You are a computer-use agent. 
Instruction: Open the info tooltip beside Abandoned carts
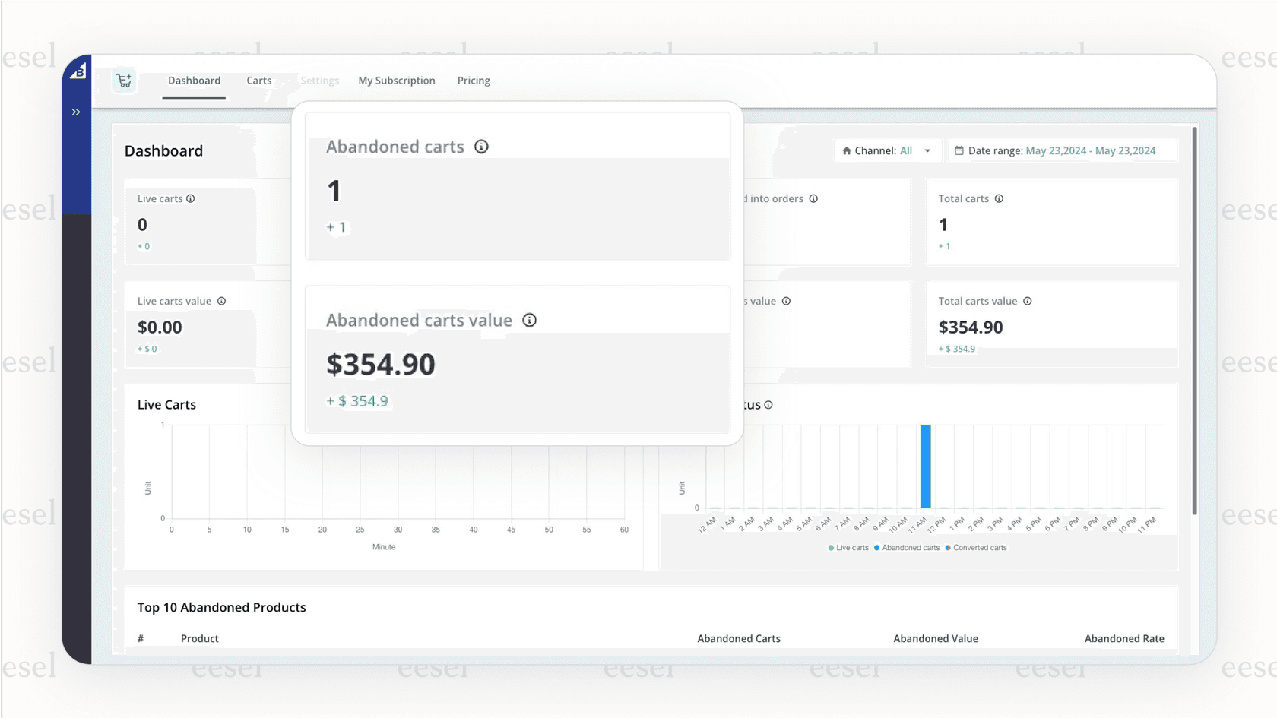point(481,147)
